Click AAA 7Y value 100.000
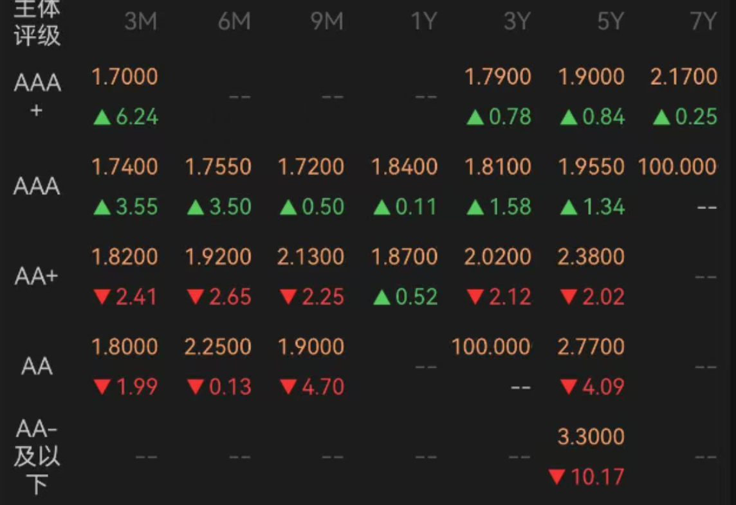 pyautogui.click(x=677, y=167)
